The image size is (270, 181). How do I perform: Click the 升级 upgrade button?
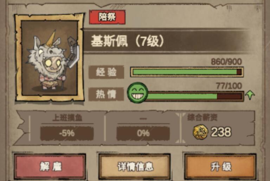(220, 167)
